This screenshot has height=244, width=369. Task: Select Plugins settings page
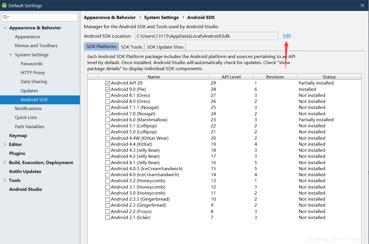click(x=17, y=153)
